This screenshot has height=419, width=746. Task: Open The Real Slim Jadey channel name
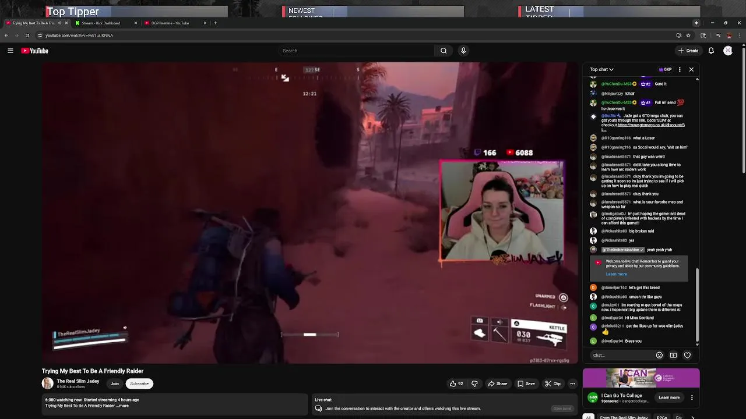(78, 381)
